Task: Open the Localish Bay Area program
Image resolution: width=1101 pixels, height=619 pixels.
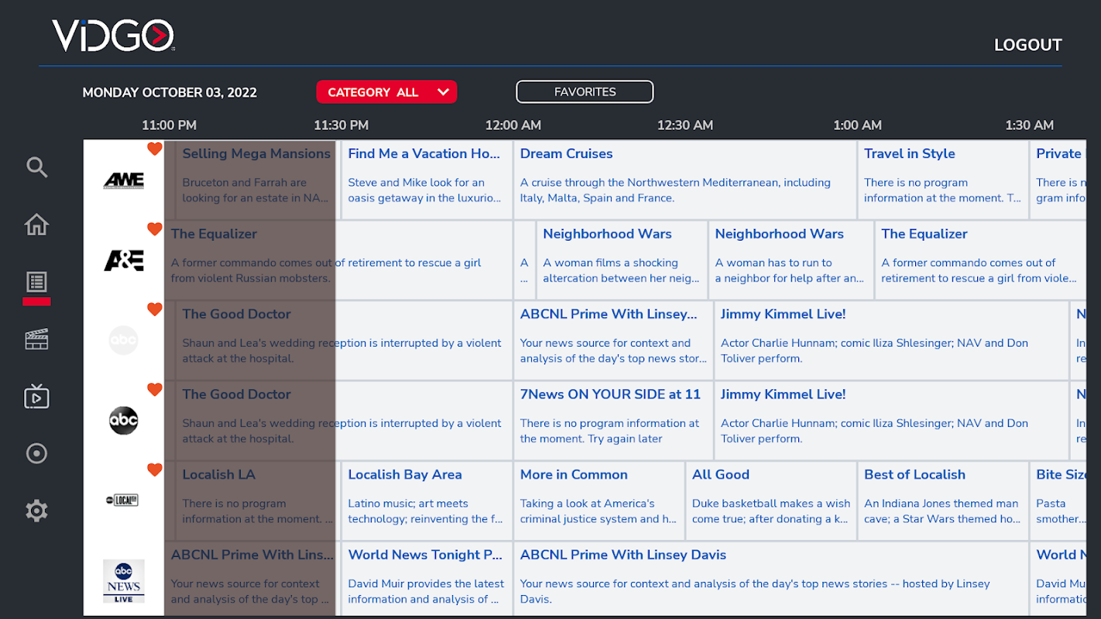Action: 427,501
